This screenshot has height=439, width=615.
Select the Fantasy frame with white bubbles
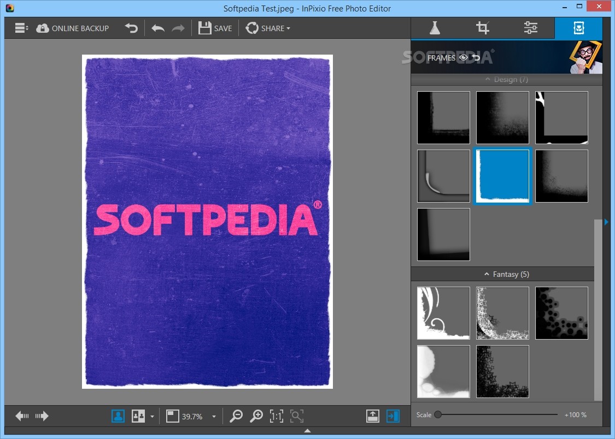[443, 371]
